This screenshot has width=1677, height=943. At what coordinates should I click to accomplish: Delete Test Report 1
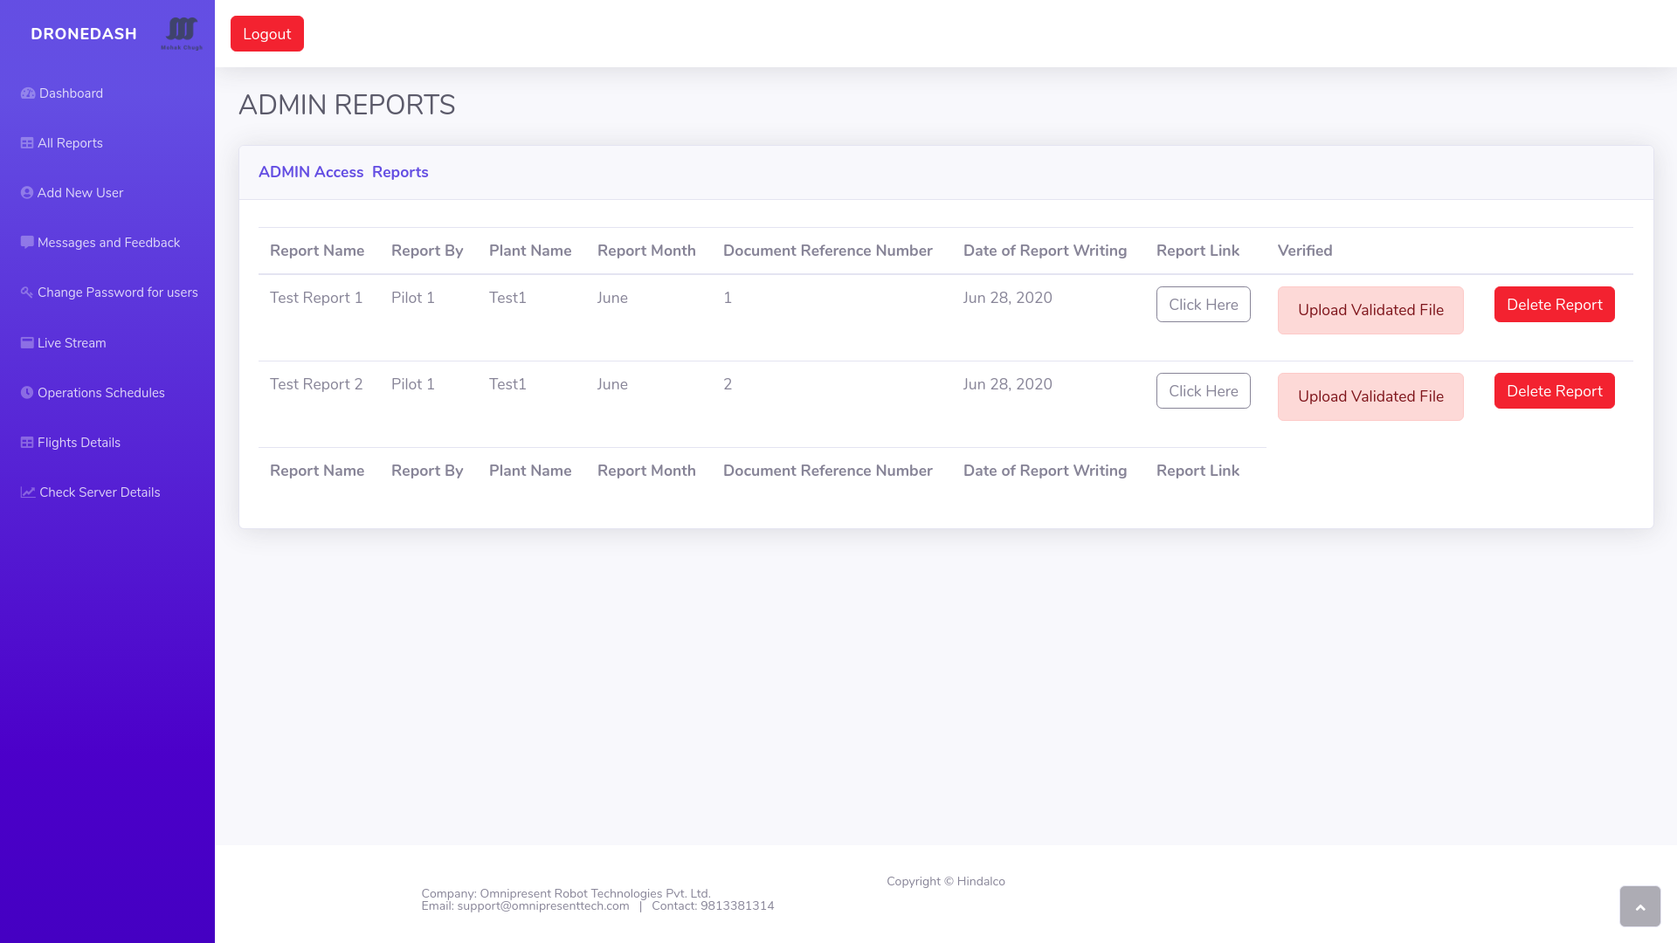1554,305
